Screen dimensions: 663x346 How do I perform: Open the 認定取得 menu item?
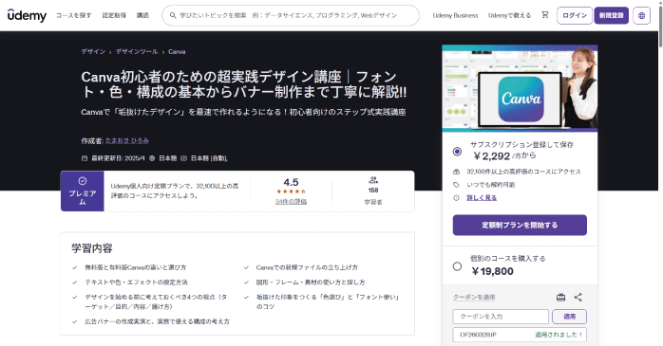pos(114,15)
